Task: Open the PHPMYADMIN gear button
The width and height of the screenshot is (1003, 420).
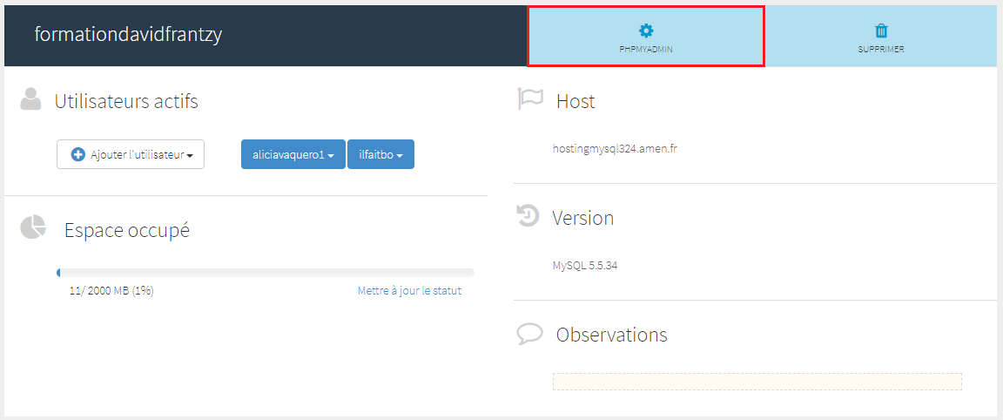Action: pos(645,36)
